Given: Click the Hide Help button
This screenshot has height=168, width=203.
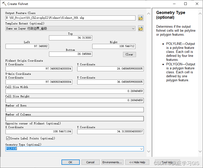Looking at the screenshot, I should tap(137, 162).
